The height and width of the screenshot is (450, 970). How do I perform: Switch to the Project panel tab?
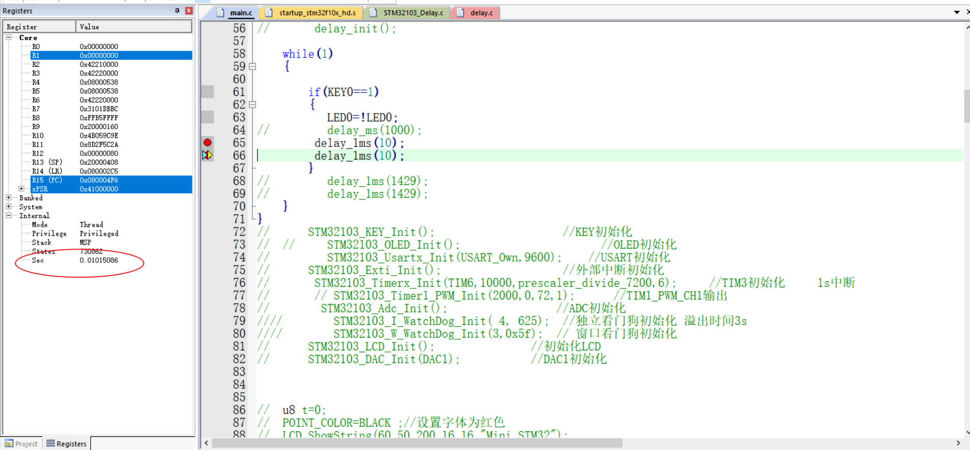tap(21, 443)
